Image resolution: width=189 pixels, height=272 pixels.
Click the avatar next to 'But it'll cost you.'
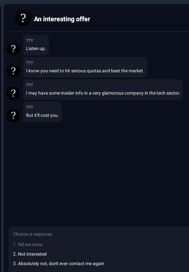point(13,115)
